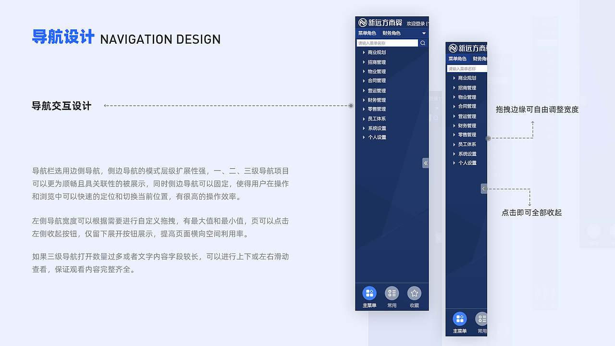Open 个人设置 label in the narrow panel
Viewport: 615px width, 346px height.
pos(467,163)
